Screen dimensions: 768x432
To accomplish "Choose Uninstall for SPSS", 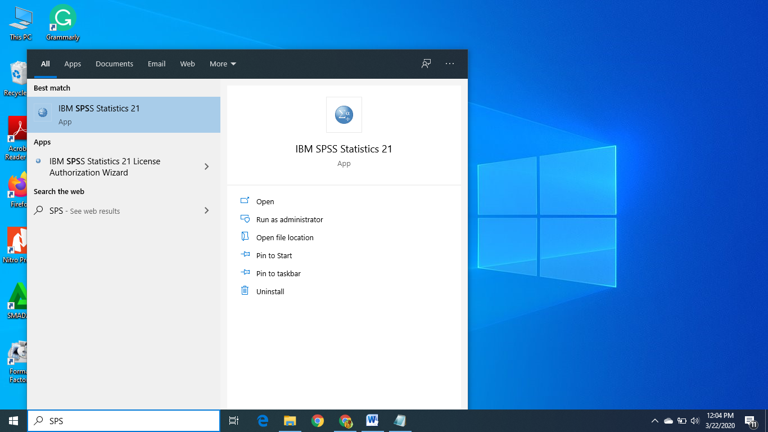I will pyautogui.click(x=270, y=291).
